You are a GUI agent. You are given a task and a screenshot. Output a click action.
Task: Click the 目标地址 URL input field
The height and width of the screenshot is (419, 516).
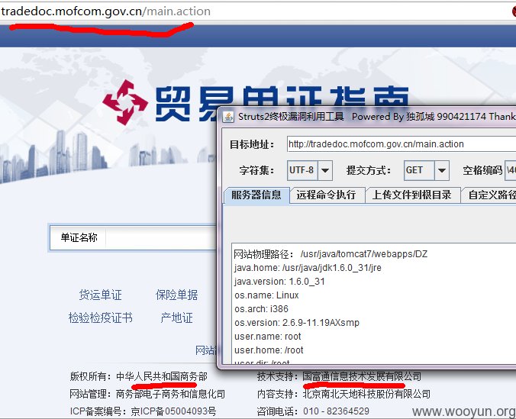pos(402,144)
